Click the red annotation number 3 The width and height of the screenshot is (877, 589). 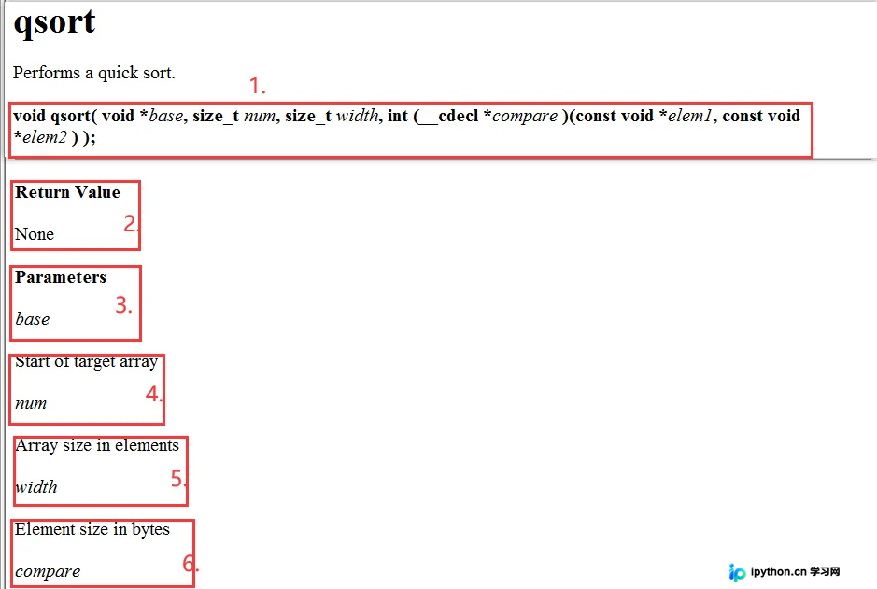123,305
